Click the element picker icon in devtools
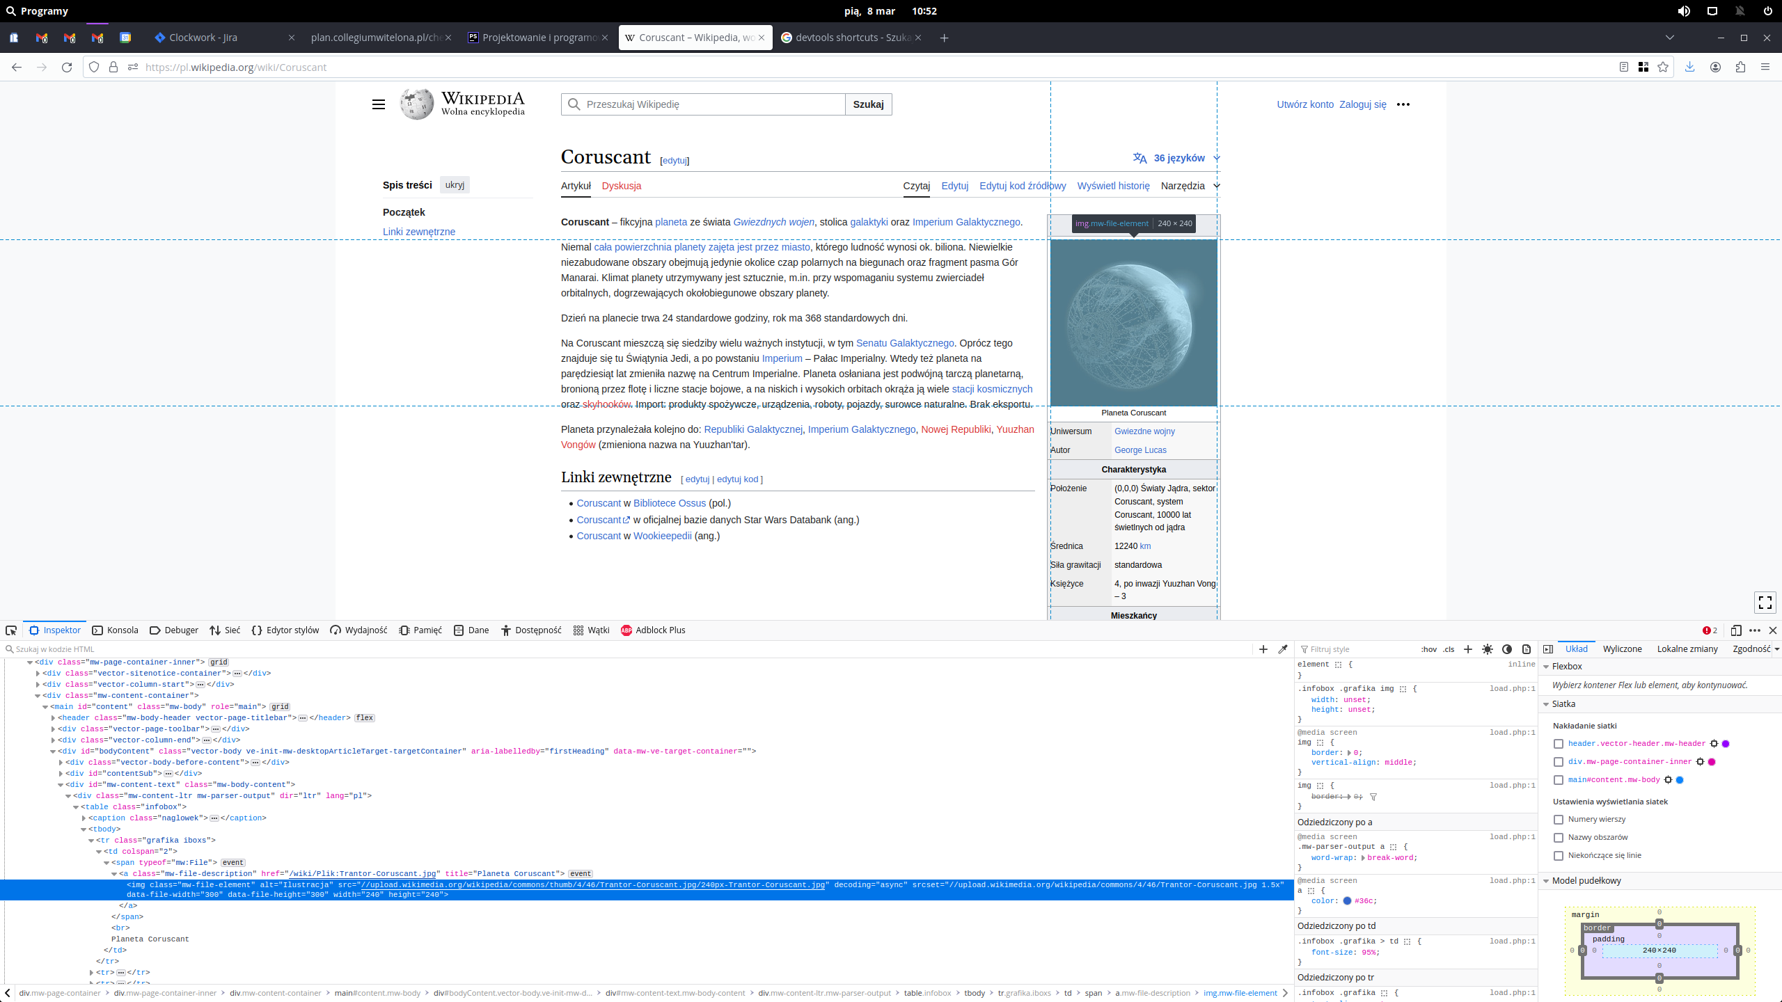The image size is (1782, 1002). tap(11, 630)
